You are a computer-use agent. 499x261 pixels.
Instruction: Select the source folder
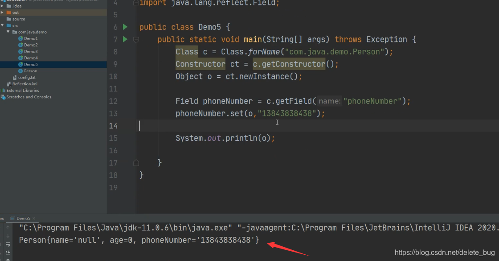point(18,19)
